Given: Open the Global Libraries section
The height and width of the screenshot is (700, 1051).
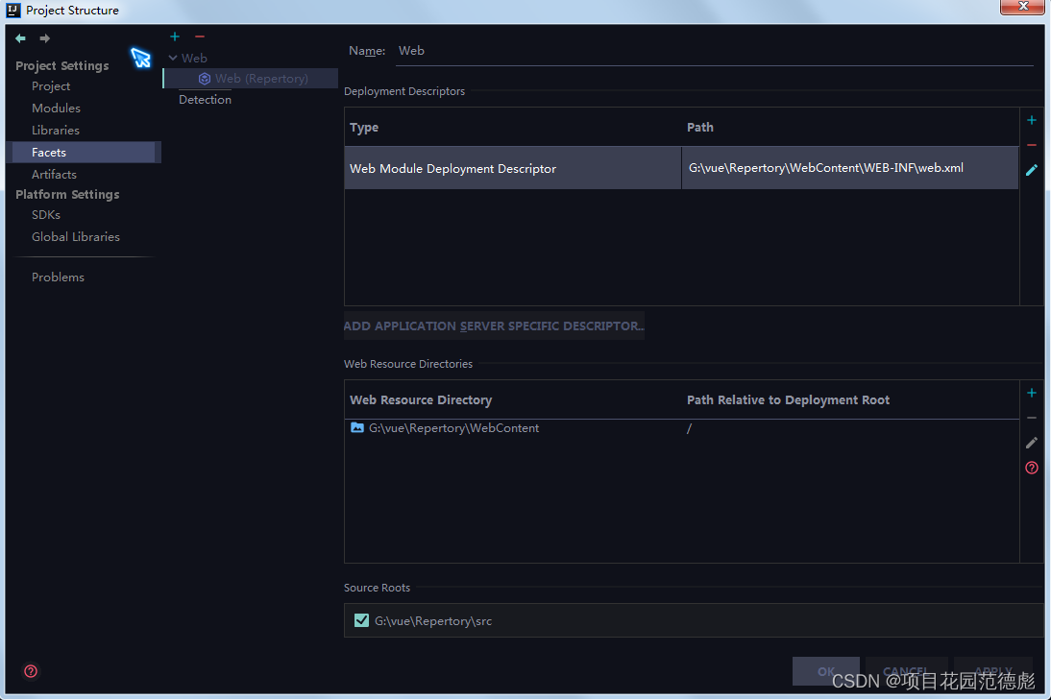Looking at the screenshot, I should 76,236.
